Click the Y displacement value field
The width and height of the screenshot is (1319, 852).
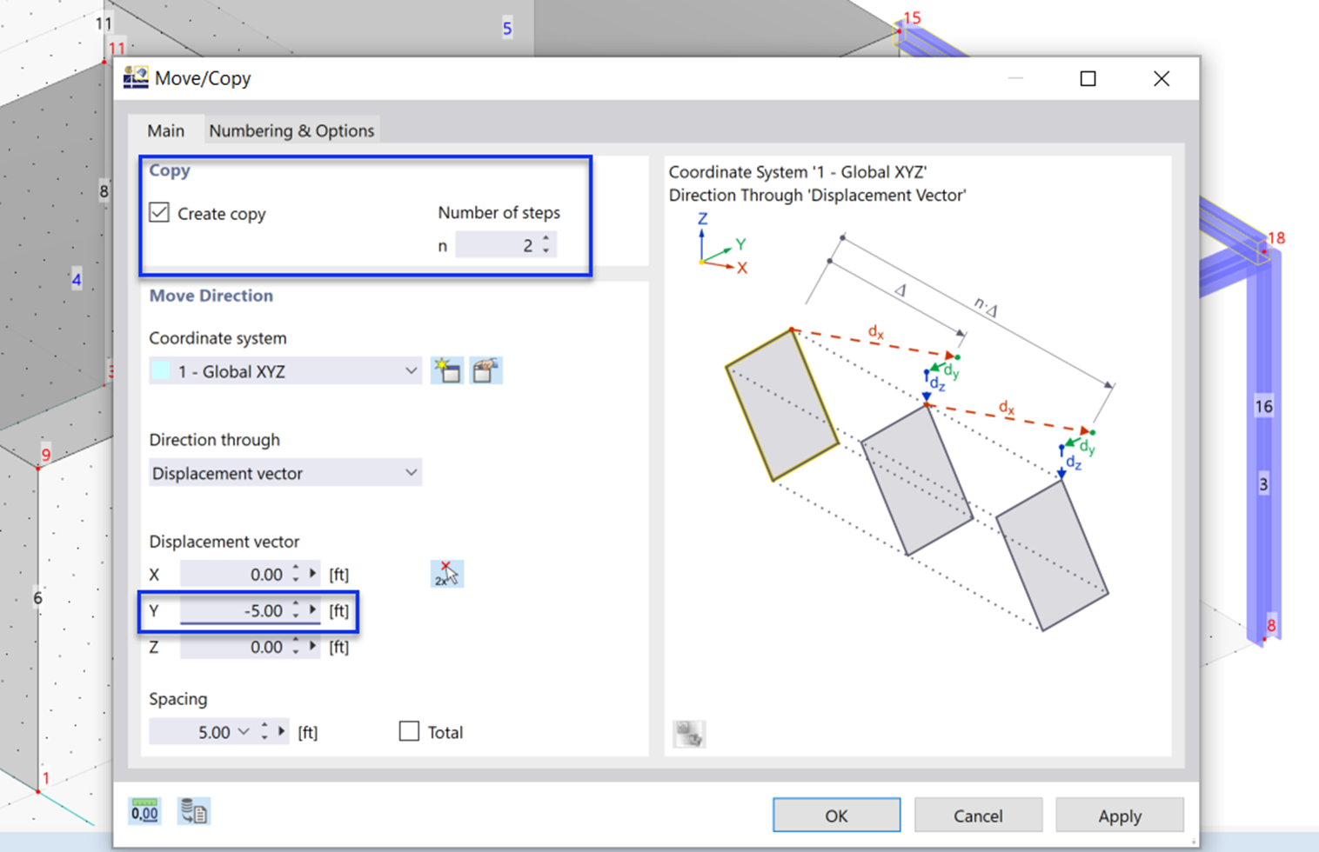(x=233, y=610)
